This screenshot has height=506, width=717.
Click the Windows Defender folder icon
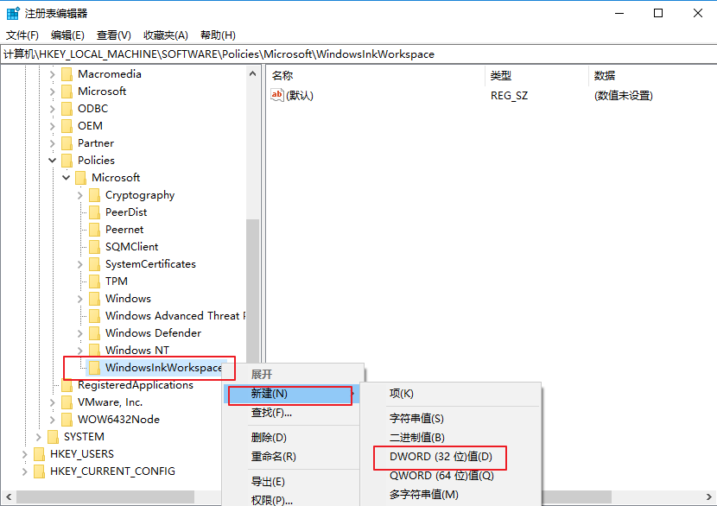click(x=95, y=333)
